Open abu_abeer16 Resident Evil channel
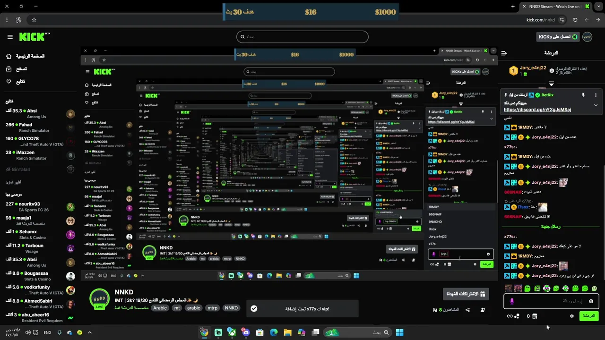This screenshot has height=340, width=605. (x=40, y=317)
